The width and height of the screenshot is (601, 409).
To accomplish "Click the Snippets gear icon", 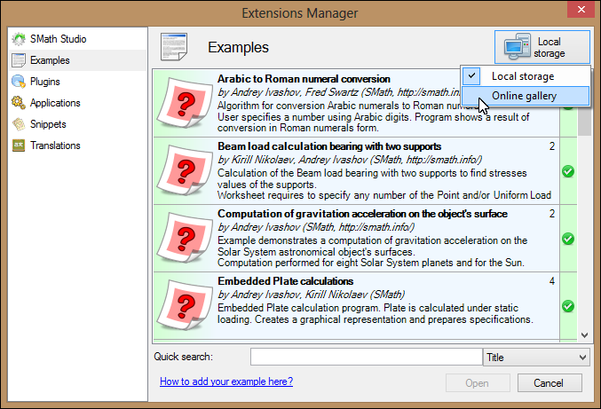I will (x=18, y=124).
